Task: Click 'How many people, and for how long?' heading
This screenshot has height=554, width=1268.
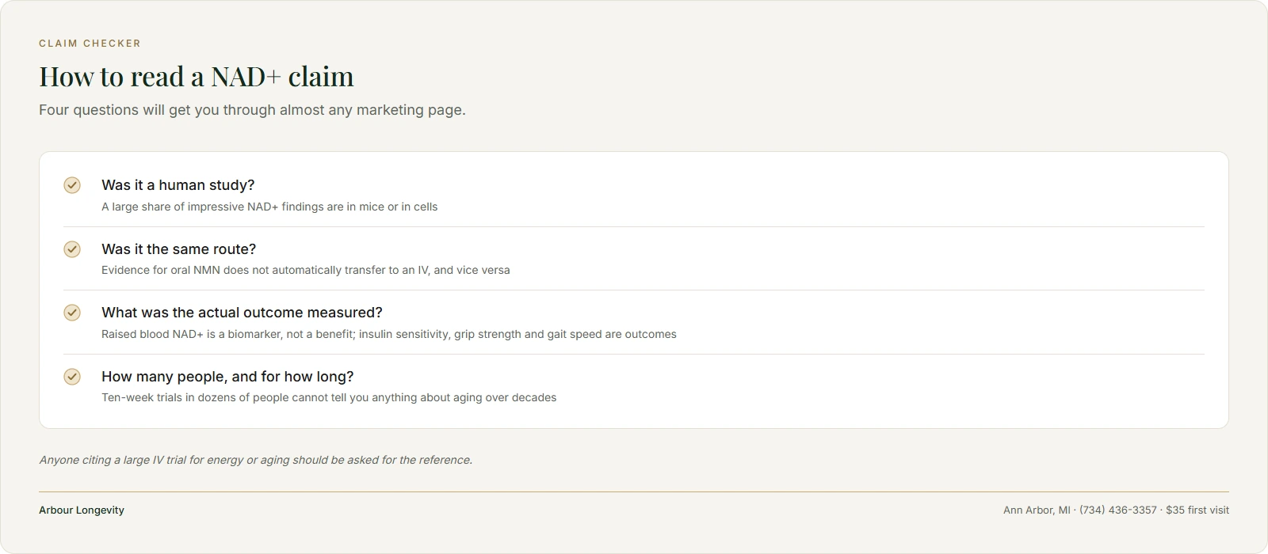Action: 227,377
